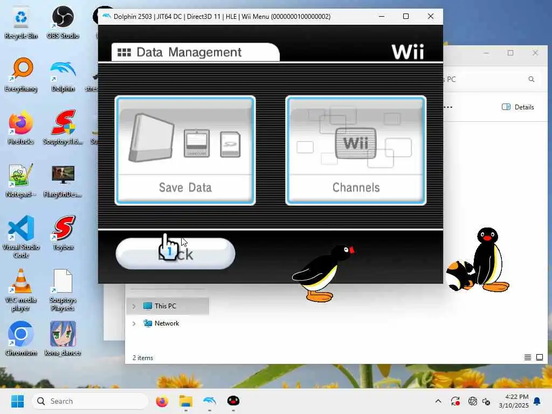Open the notification bell icon
Image resolution: width=552 pixels, height=414 pixels.
tap(537, 401)
